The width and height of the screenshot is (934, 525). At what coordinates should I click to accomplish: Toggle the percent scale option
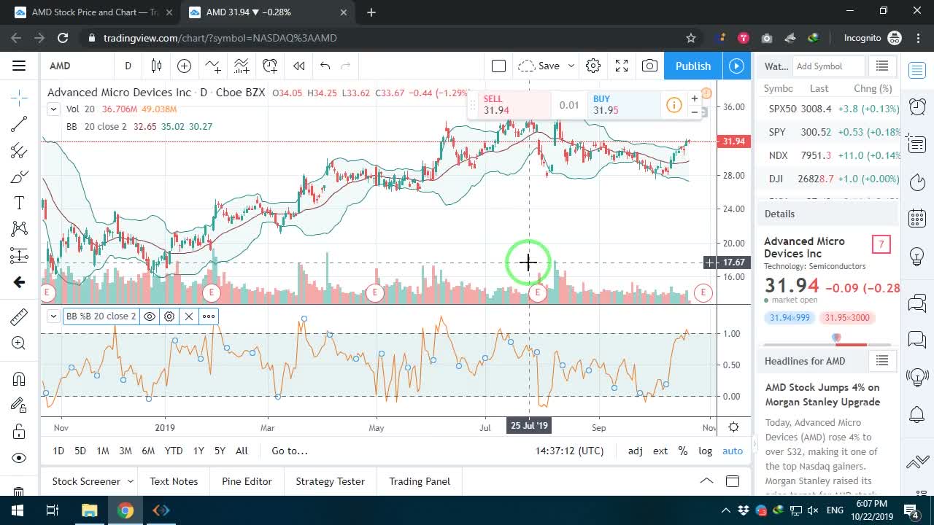tap(683, 451)
